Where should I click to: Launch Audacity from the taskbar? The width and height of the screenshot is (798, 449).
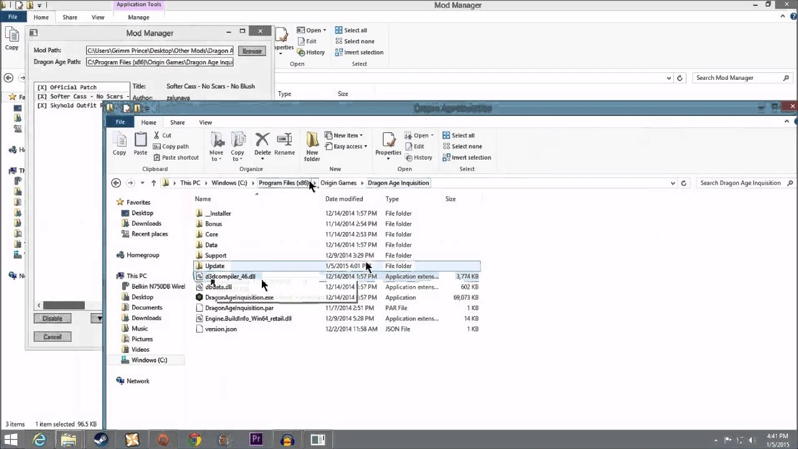[287, 440]
